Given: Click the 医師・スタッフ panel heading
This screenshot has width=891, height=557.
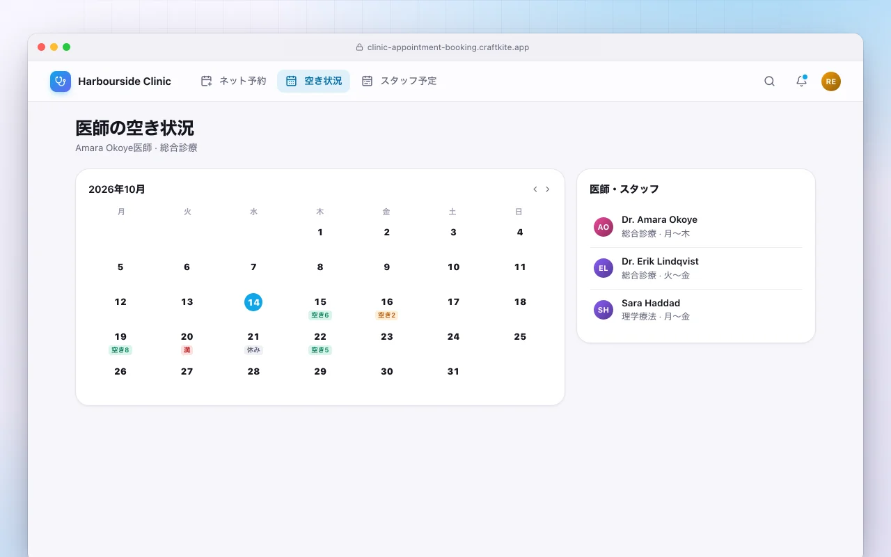Looking at the screenshot, I should pos(624,189).
